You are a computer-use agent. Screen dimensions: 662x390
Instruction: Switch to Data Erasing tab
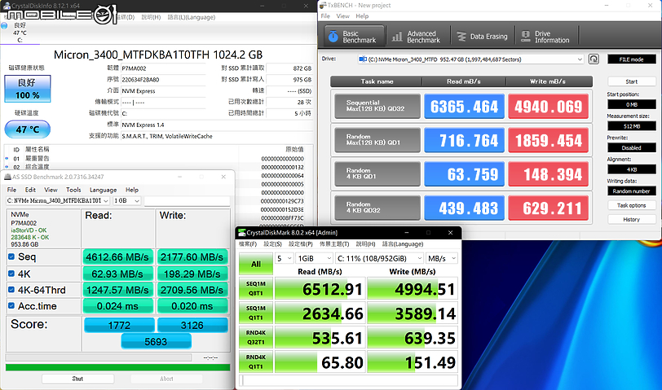pyautogui.click(x=483, y=37)
